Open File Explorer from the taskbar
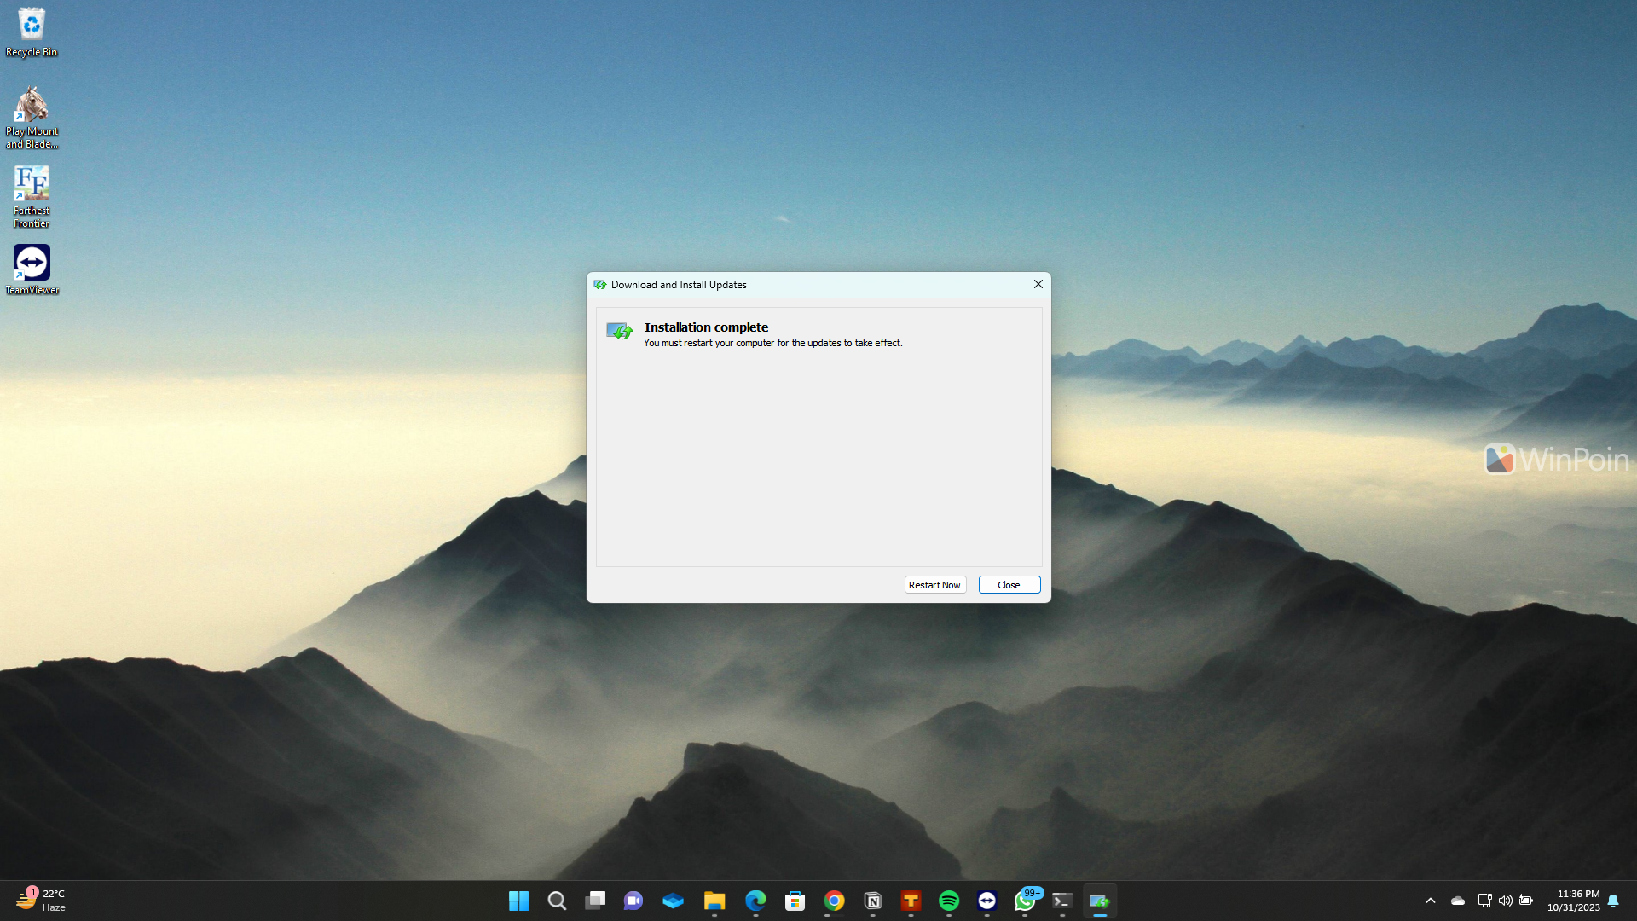 [x=714, y=901]
